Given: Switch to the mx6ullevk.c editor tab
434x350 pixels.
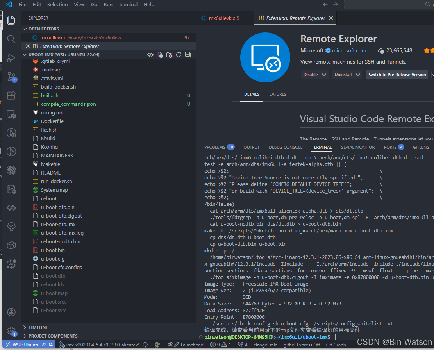Looking at the screenshot, I should tap(225, 18).
